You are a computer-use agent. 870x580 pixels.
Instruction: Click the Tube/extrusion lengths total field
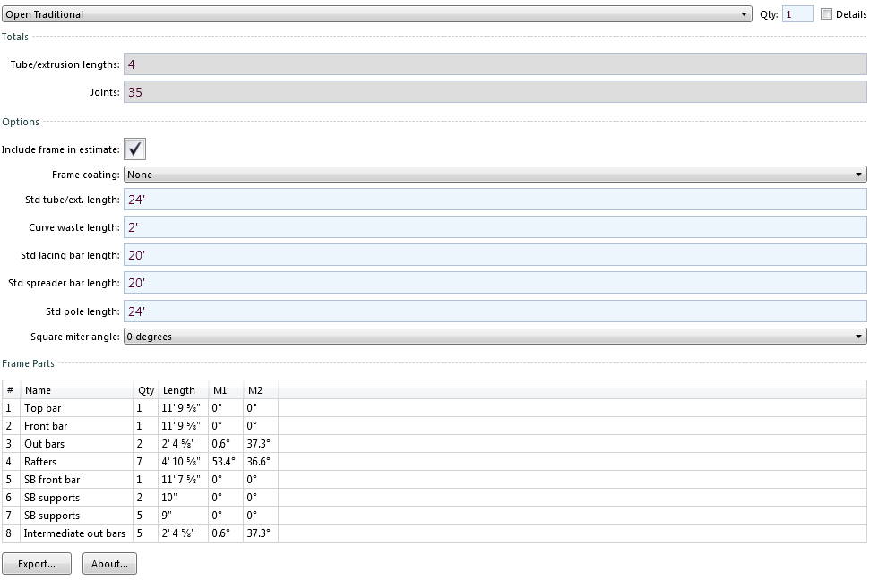click(x=495, y=64)
